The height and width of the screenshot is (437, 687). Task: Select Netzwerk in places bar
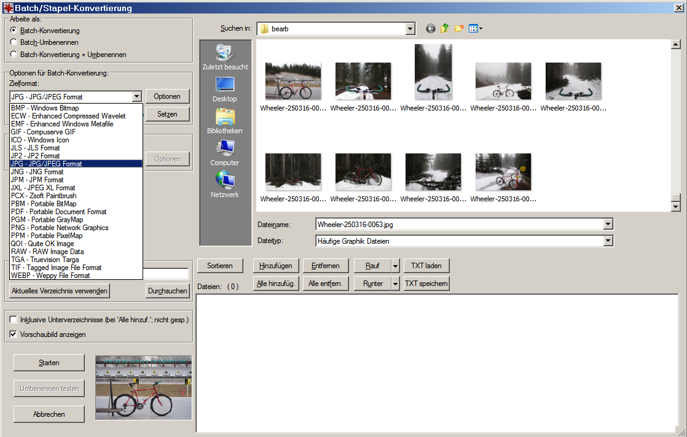click(225, 185)
